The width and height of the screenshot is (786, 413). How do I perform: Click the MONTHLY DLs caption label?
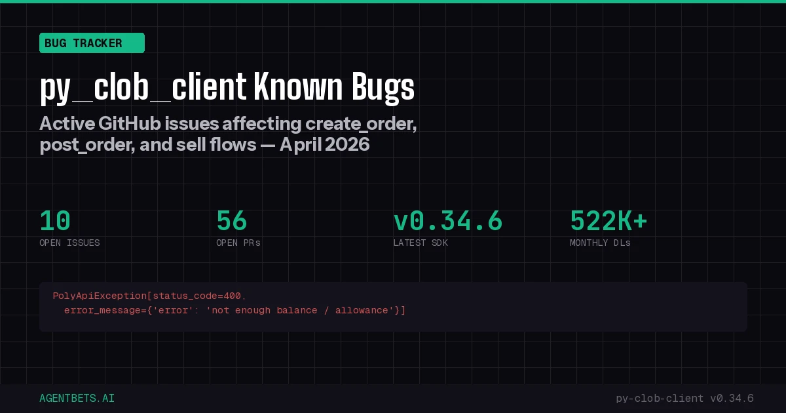599,243
